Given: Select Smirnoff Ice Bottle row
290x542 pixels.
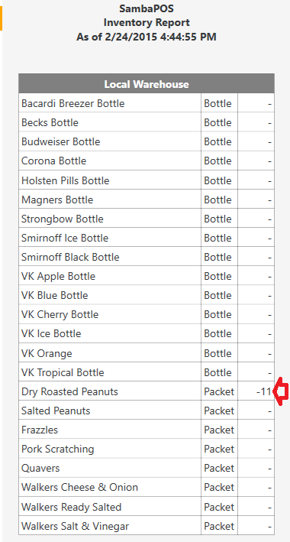Looking at the screenshot, I should pos(147,238).
